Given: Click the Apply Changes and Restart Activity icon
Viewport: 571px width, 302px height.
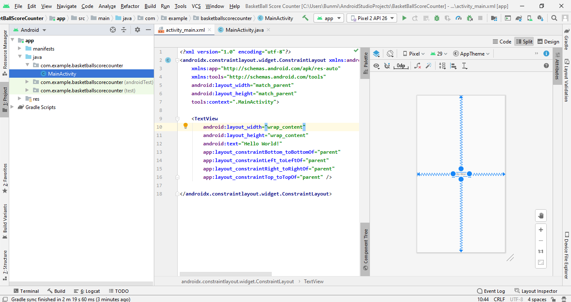Looking at the screenshot, I should coord(415,18).
